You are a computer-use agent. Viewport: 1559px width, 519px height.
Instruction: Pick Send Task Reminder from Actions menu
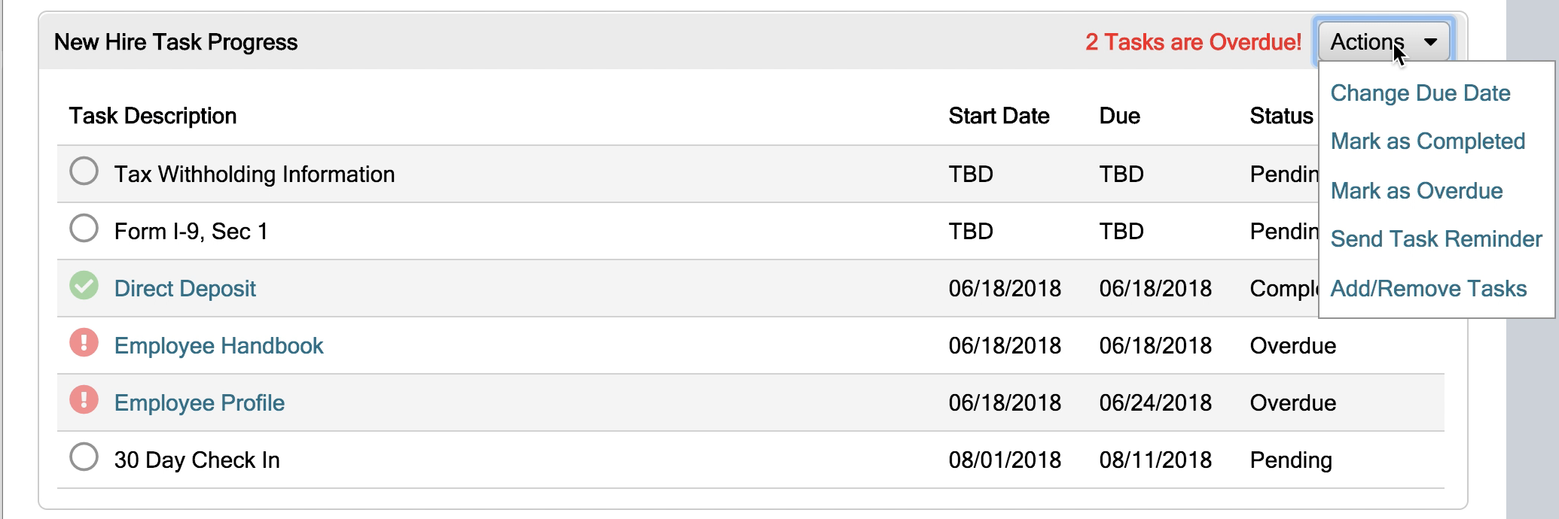1435,239
